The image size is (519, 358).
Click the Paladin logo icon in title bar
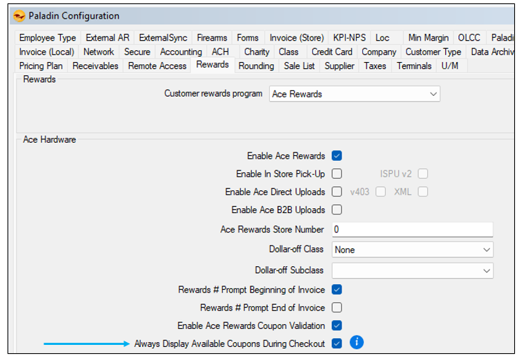click(x=19, y=16)
